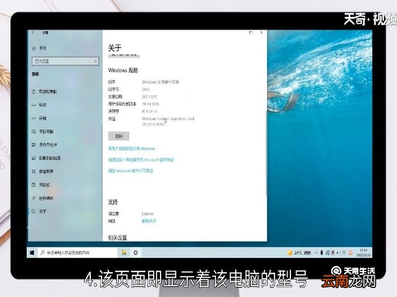Click the 查找设置 search field
This screenshot has height=297, width=397.
pos(65,61)
